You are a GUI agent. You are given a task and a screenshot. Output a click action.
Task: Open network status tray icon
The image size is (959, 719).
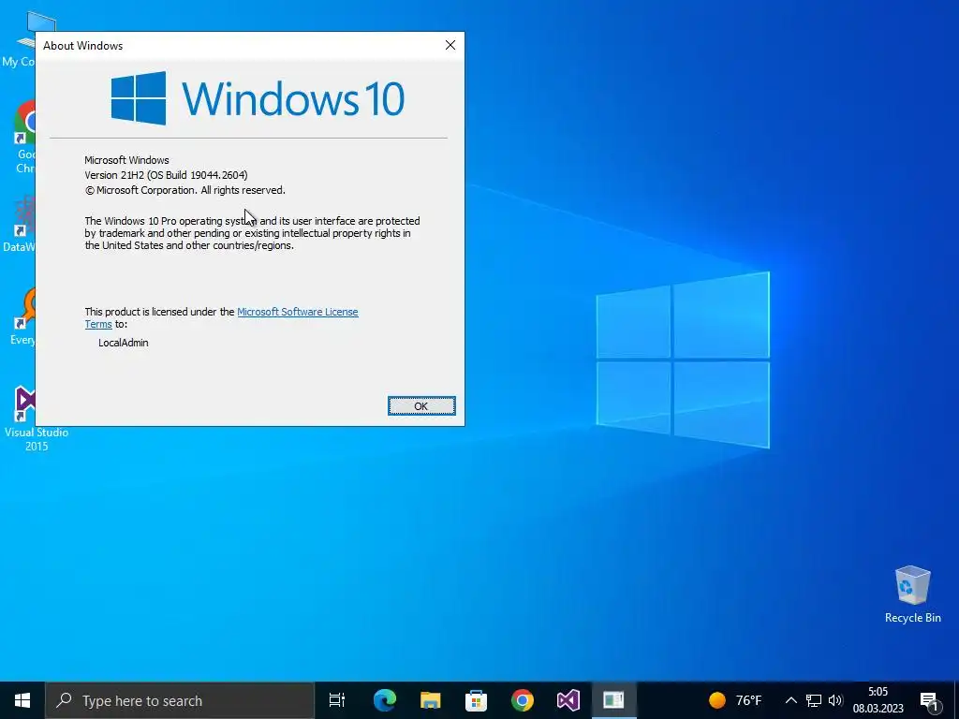point(814,700)
